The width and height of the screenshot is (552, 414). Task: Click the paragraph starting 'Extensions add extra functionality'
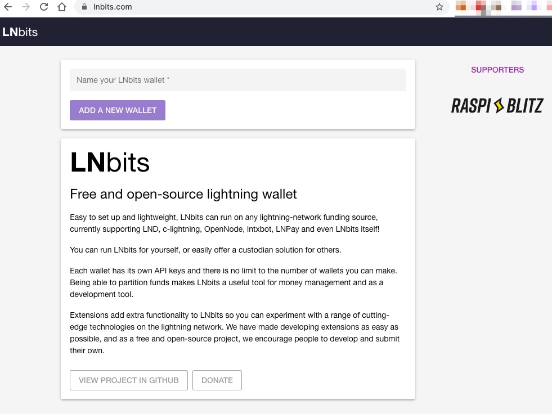(234, 332)
